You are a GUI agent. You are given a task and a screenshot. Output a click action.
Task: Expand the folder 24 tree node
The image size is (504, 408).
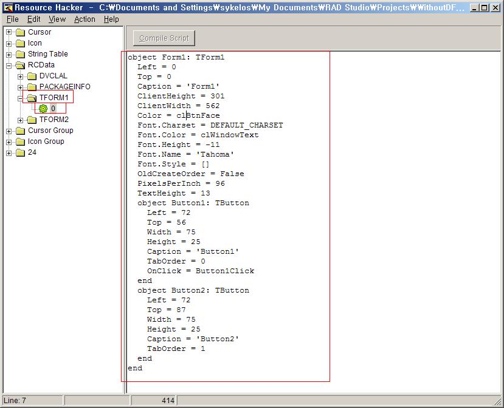9,152
